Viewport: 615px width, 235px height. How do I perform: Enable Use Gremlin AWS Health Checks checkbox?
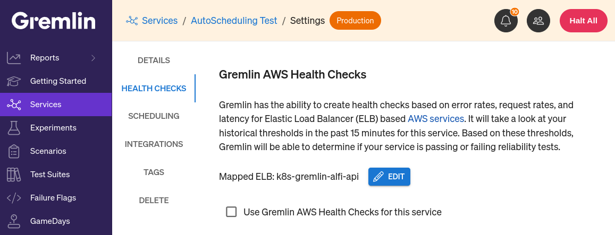point(231,212)
